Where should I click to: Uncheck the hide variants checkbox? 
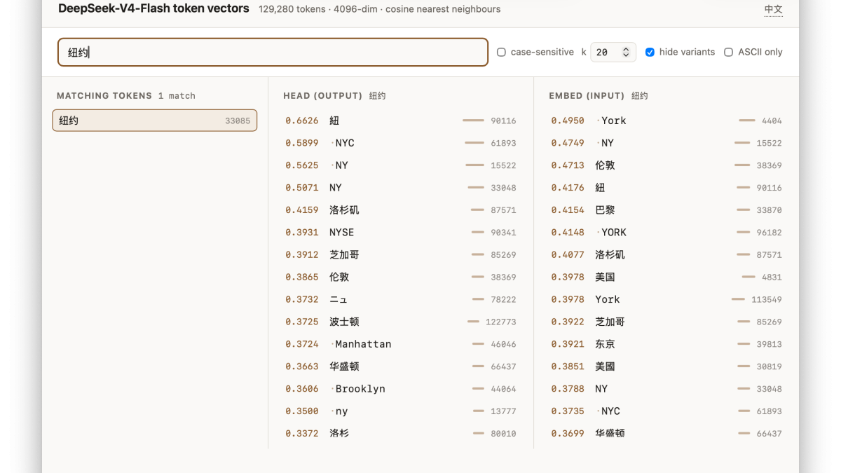pyautogui.click(x=650, y=52)
